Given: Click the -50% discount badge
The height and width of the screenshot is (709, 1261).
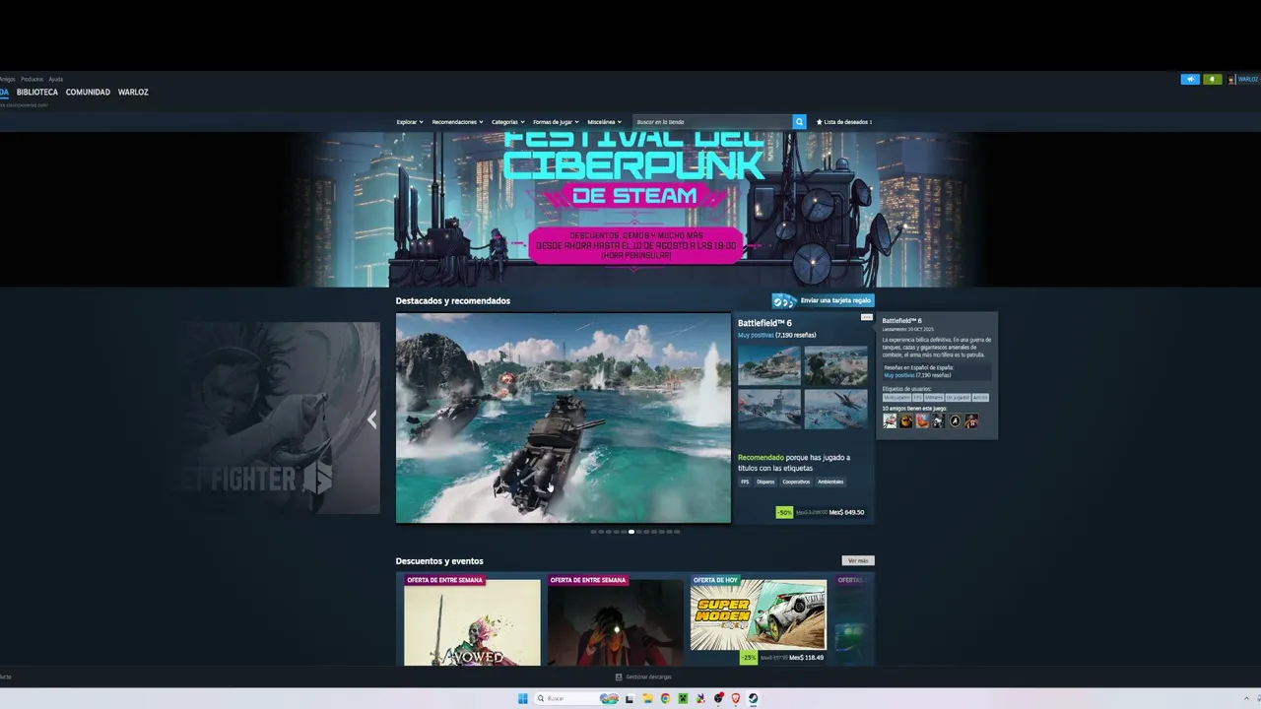Looking at the screenshot, I should [784, 512].
